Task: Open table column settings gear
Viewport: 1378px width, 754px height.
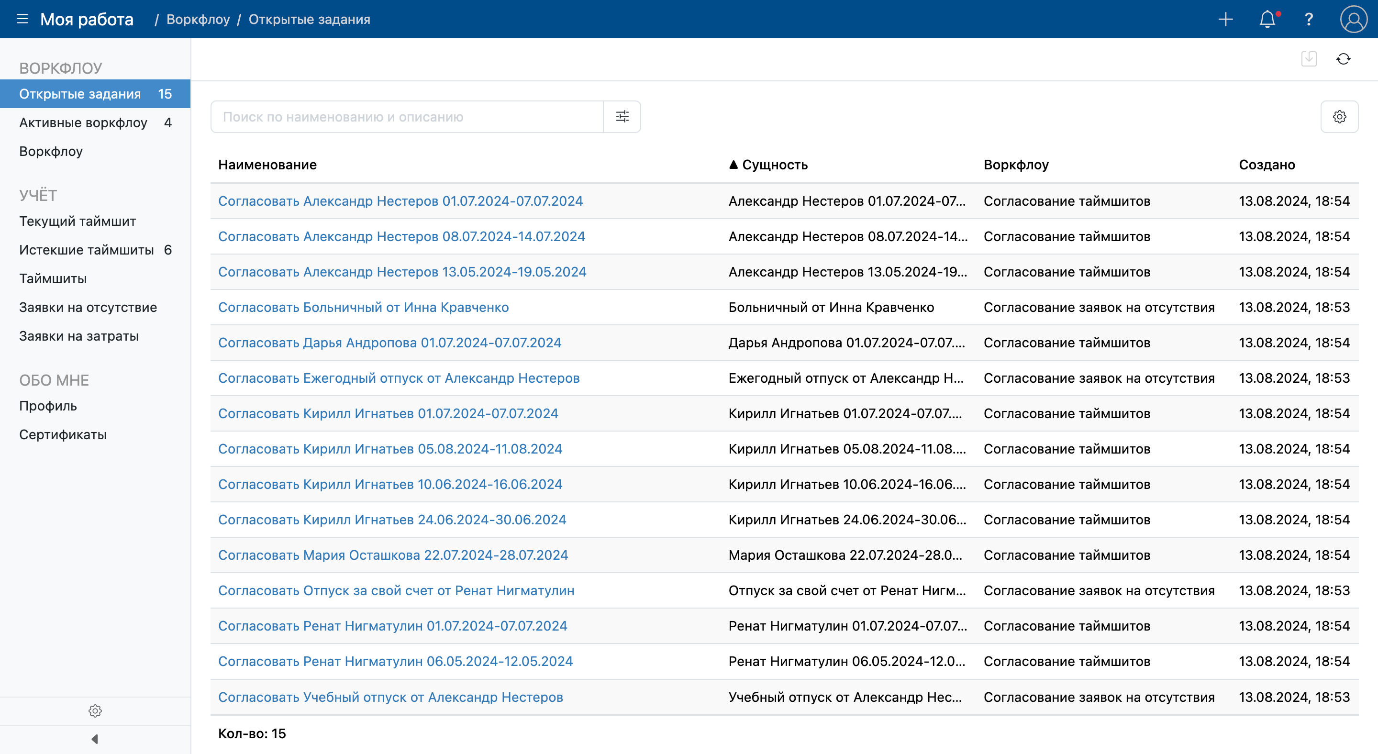Action: 1340,117
